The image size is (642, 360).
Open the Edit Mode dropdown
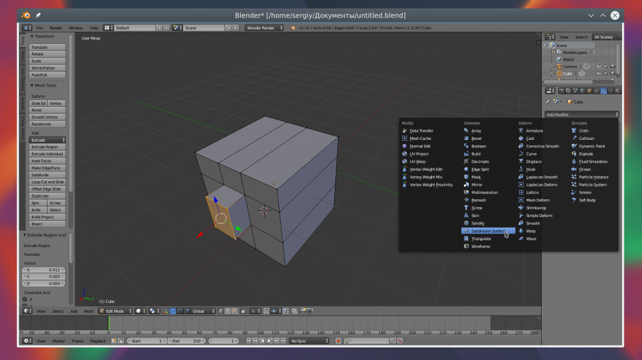[115, 311]
